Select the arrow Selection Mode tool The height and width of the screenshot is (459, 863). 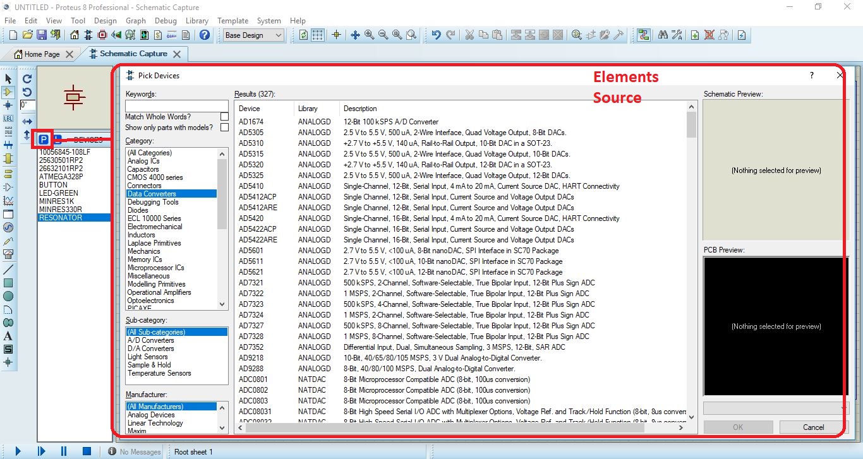click(x=8, y=79)
